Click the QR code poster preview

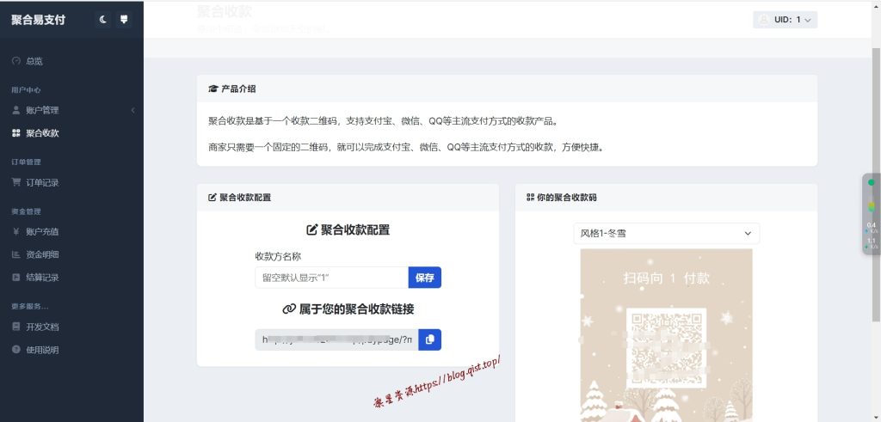coord(667,335)
